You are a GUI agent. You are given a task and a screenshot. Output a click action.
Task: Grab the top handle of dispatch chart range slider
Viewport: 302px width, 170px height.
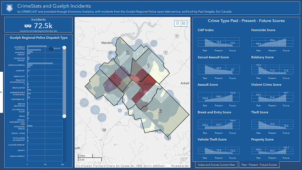click(65, 47)
